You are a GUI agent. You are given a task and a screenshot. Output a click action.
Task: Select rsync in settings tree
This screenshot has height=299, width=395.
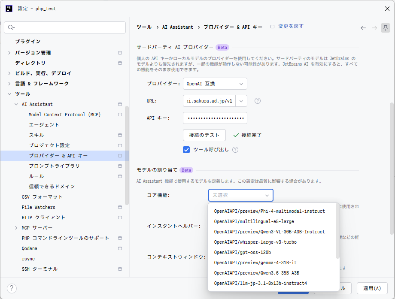click(28, 259)
